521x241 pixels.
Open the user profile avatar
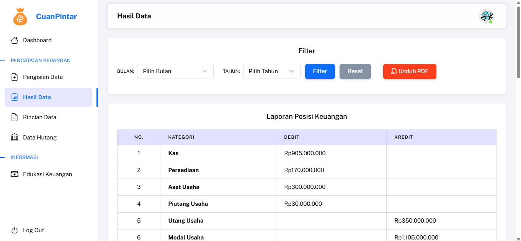point(486,16)
